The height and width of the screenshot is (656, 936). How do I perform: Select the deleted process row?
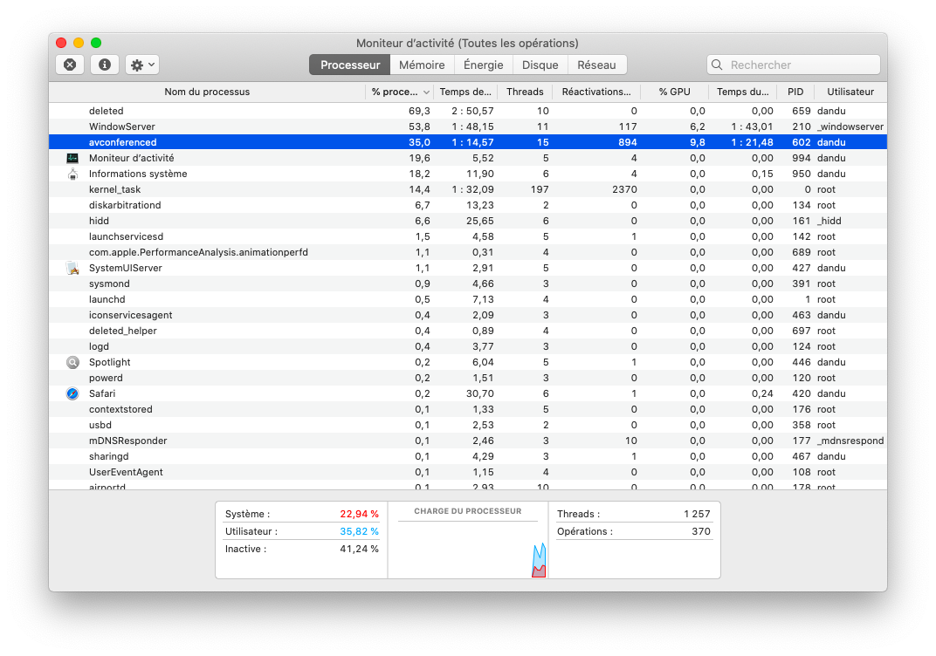pyautogui.click(x=468, y=111)
